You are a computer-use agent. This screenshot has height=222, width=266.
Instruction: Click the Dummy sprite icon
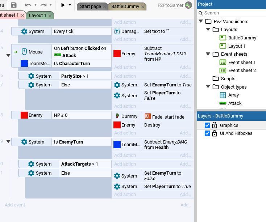pyautogui.click(x=117, y=116)
